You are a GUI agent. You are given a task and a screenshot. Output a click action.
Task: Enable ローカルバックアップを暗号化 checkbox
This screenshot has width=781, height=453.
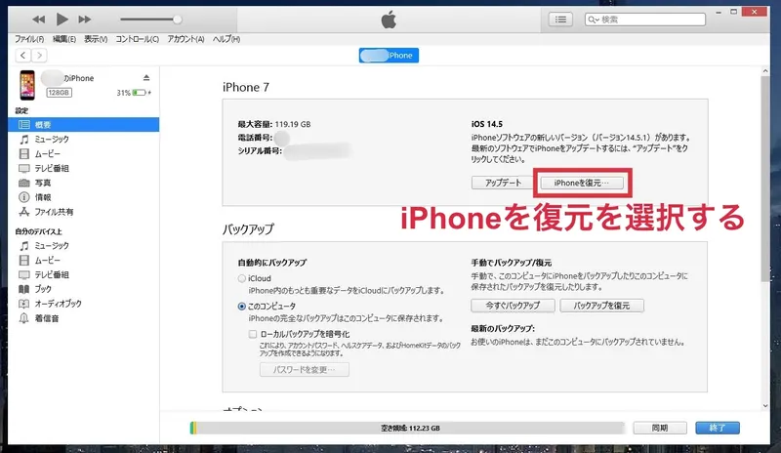point(253,333)
